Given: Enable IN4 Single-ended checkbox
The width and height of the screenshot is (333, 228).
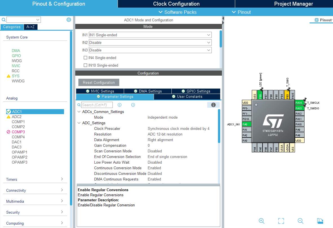Looking at the screenshot, I should [85, 58].
